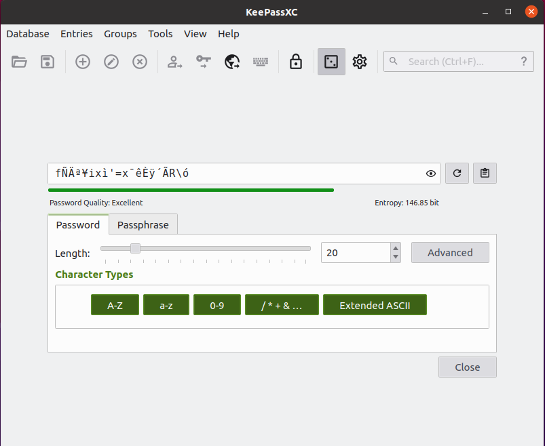The image size is (545, 446).
Task: Switch to the Passphrase tab
Action: pos(143,224)
